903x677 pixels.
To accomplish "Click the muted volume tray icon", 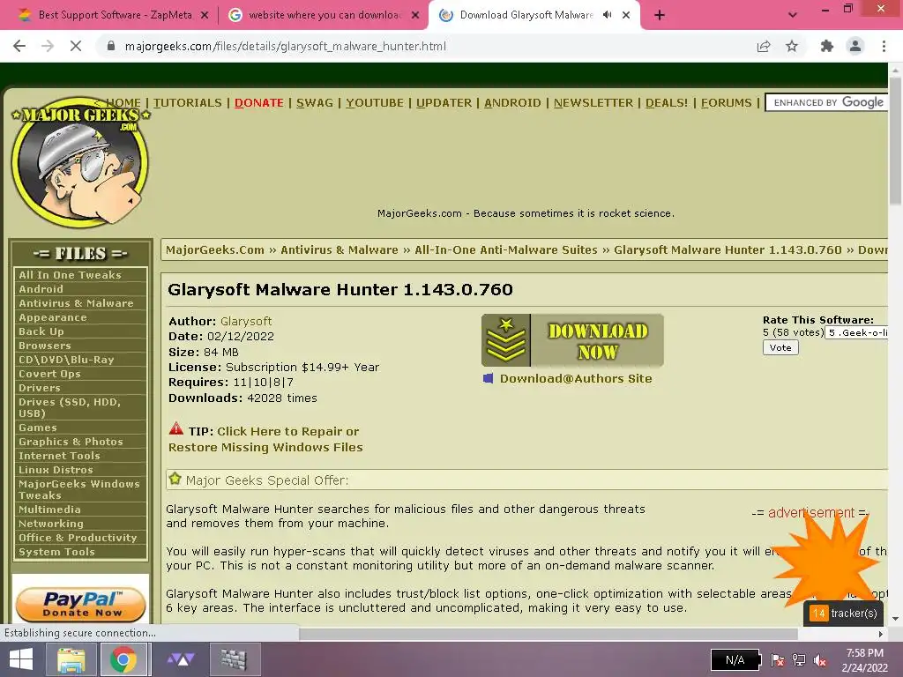I will 821,660.
